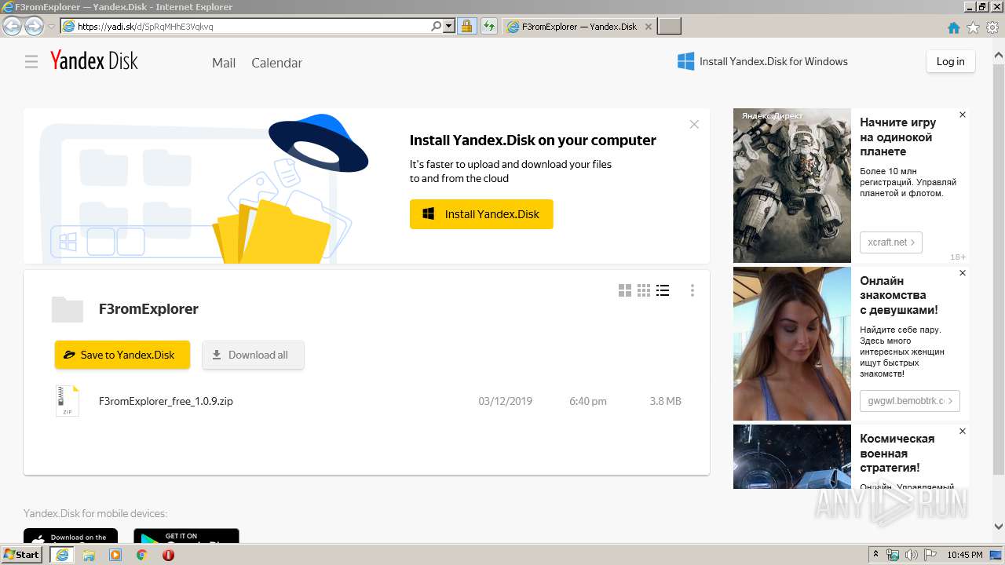
Task: Close the online dating ad
Action: pos(963,273)
